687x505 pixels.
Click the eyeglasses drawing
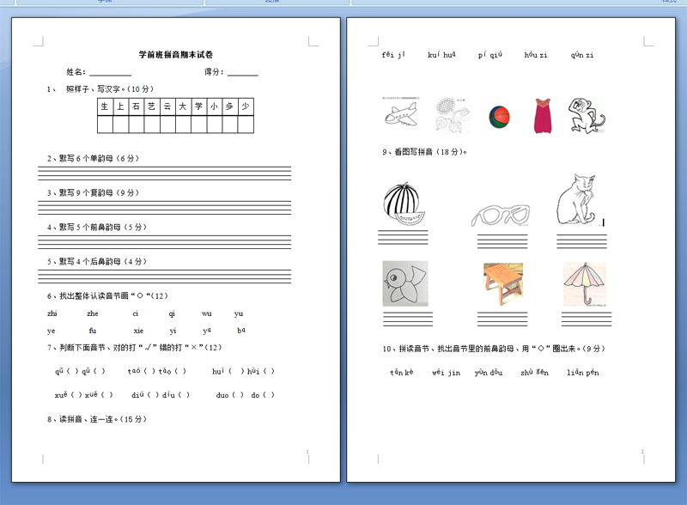pos(501,216)
